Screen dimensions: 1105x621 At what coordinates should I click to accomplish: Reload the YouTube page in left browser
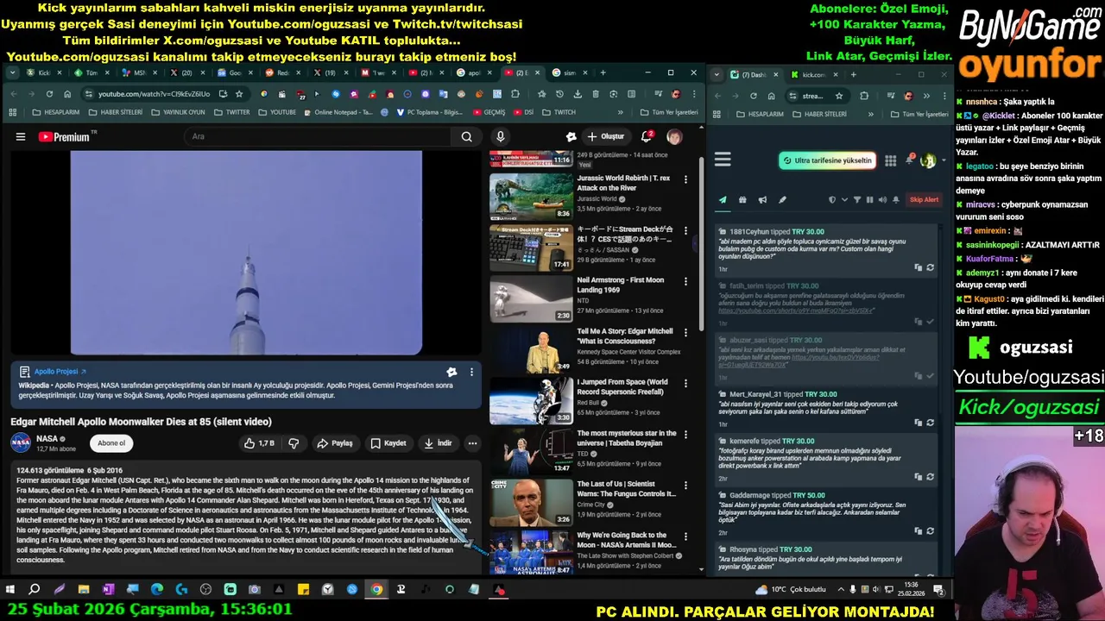[x=49, y=94]
